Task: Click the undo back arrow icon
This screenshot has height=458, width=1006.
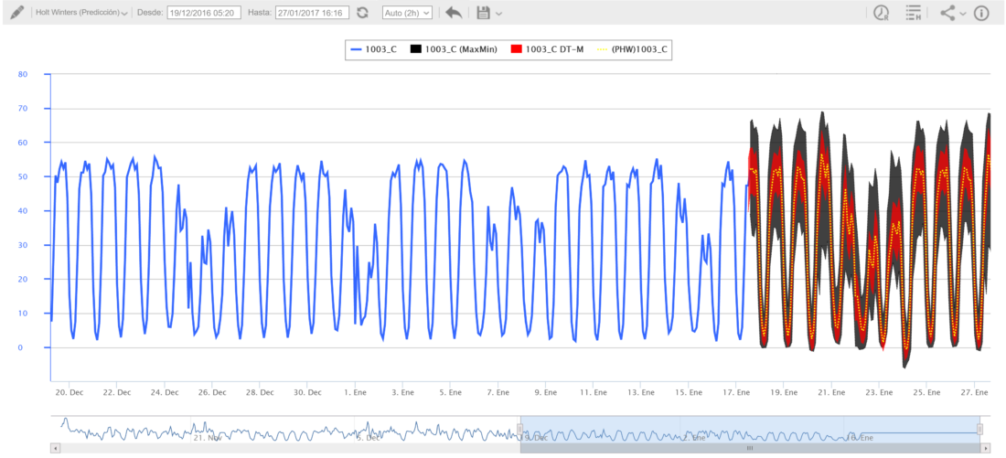Action: [454, 13]
